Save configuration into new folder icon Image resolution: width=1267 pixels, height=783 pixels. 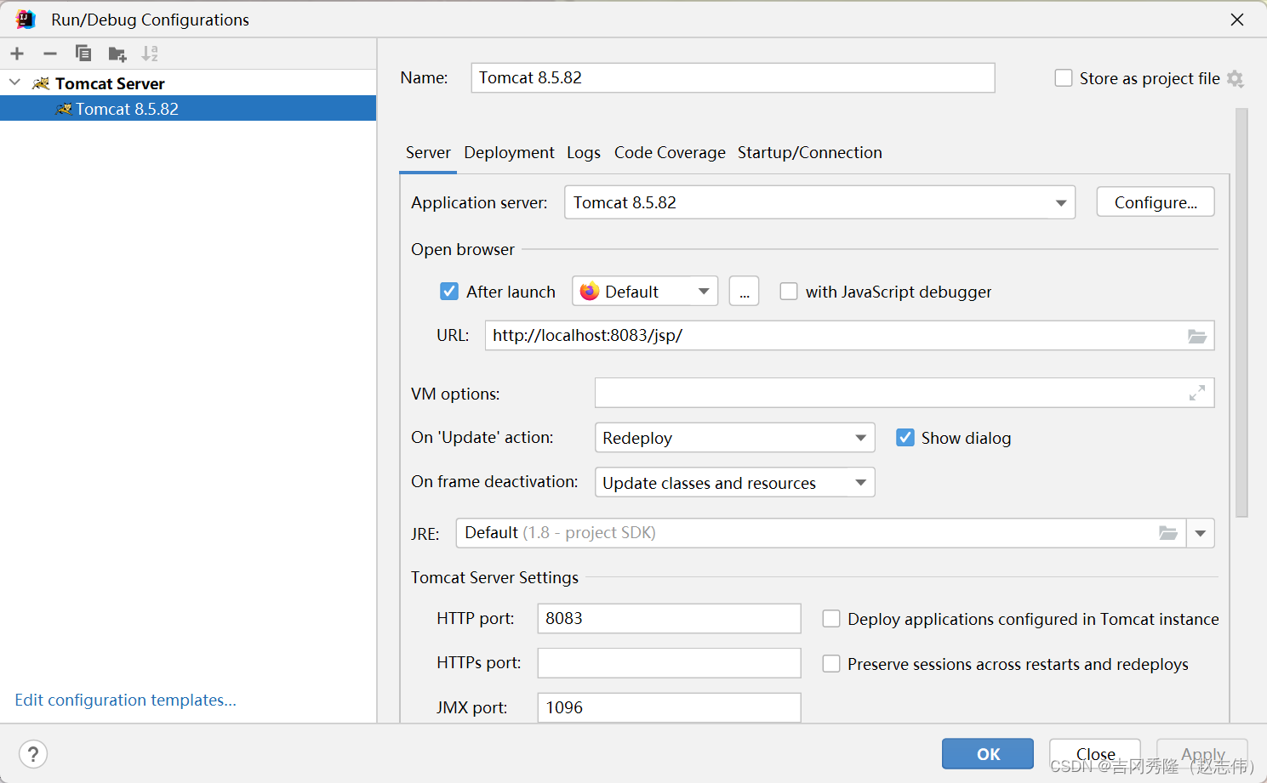[117, 54]
